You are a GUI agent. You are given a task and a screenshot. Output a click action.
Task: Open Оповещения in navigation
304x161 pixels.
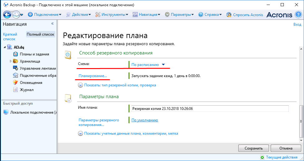pos(31,83)
